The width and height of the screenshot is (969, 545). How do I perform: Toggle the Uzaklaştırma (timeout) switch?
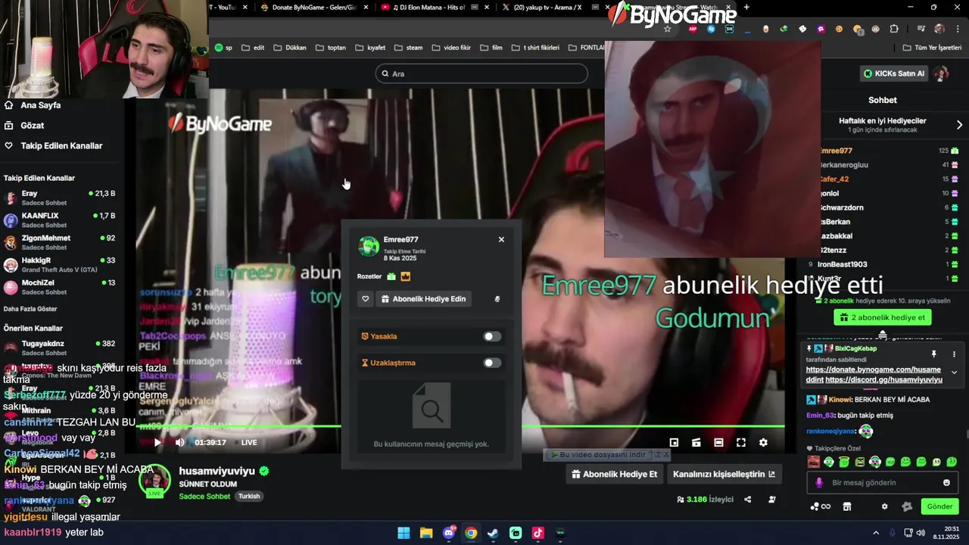pyautogui.click(x=492, y=363)
